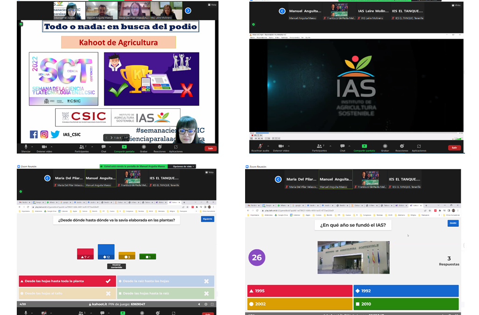The height and width of the screenshot is (315, 479).
Task: Expand arrow beside Chat in top-left window
Action: pyautogui.click(x=110, y=147)
